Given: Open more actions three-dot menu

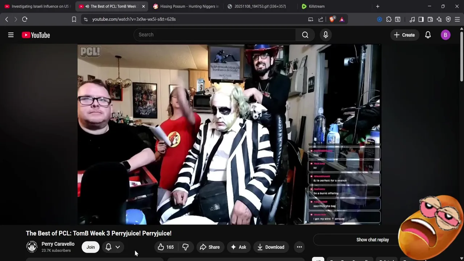Looking at the screenshot, I should [x=299, y=247].
